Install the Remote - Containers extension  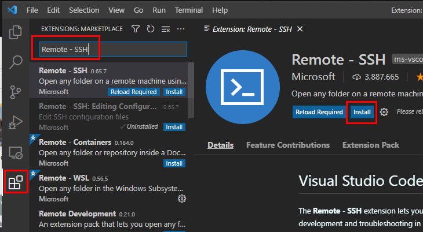[x=174, y=163]
